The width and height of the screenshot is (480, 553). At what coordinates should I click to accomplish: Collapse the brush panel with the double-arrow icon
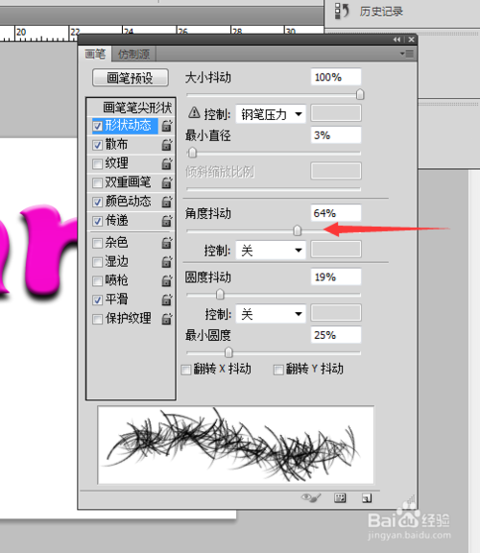coord(396,39)
